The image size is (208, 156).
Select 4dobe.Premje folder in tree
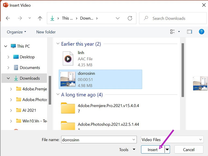[x=31, y=89]
